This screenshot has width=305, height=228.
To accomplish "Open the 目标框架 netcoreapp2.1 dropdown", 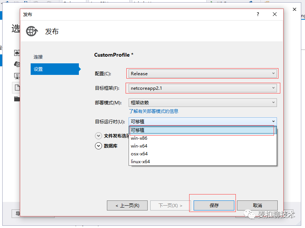I will point(203,88).
